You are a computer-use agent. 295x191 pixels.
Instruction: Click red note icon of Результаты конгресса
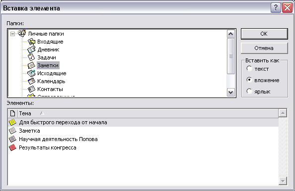tap(12, 147)
